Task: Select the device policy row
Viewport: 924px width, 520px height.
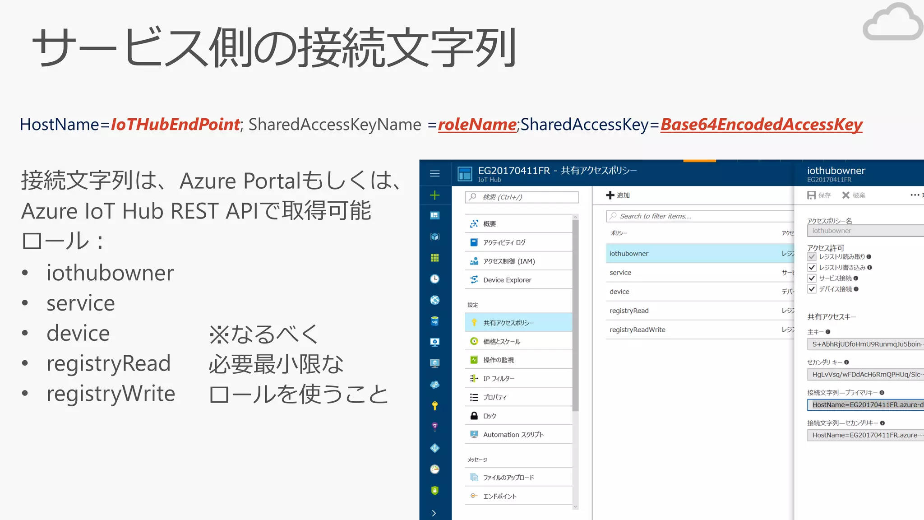Action: point(700,292)
